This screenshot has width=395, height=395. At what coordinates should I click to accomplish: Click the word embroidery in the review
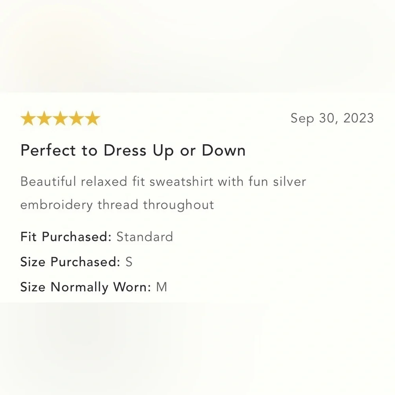[x=56, y=205]
